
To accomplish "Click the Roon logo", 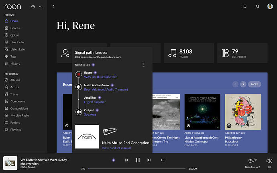I will tap(13, 7).
